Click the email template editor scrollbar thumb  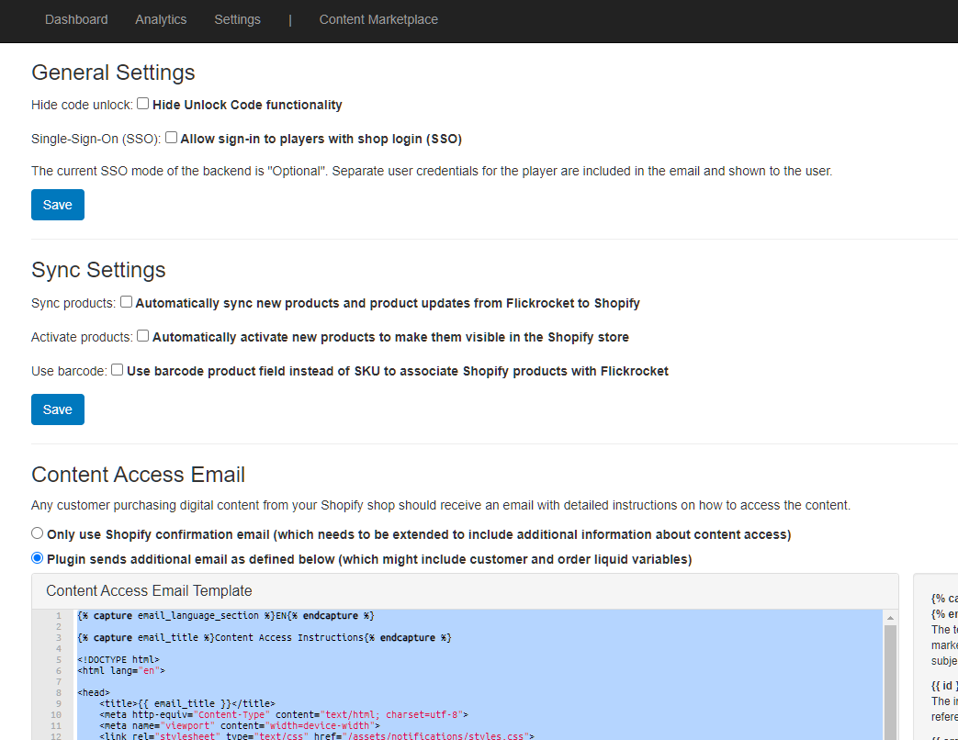pyautogui.click(x=890, y=679)
